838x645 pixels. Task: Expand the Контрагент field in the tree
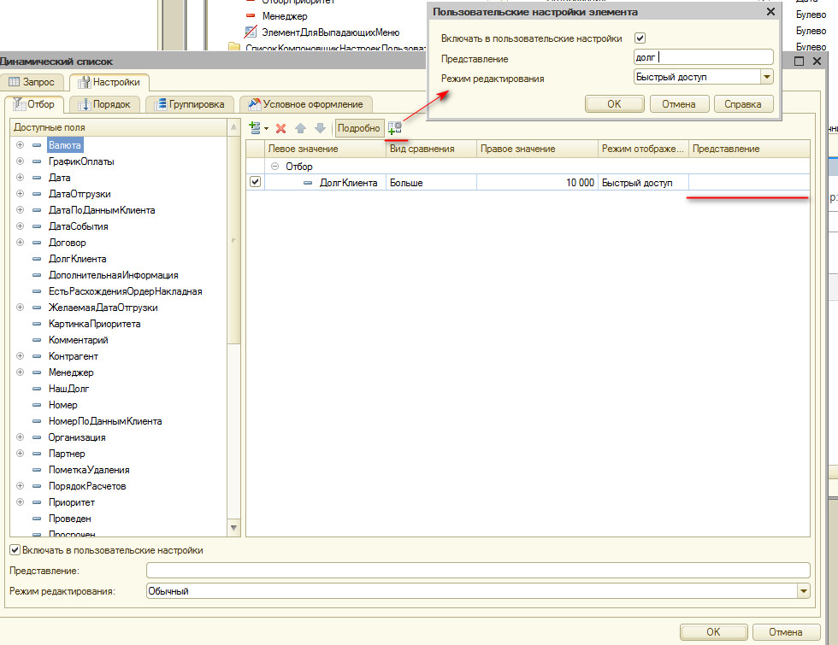coord(20,356)
